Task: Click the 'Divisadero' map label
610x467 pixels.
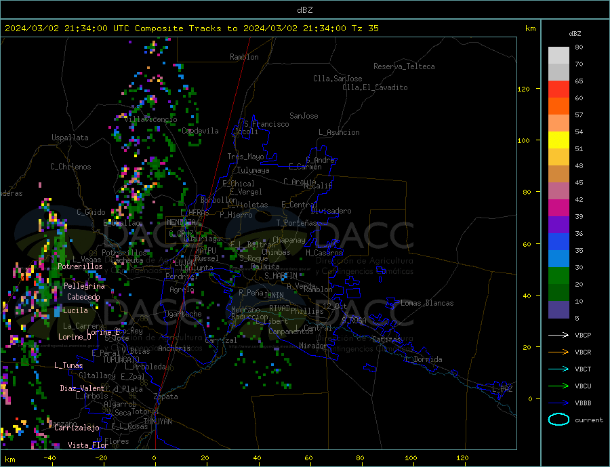Action: 331,211
